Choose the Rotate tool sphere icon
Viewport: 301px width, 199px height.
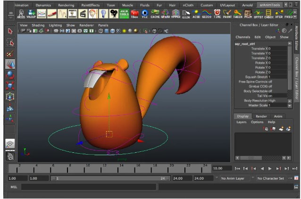[10, 75]
